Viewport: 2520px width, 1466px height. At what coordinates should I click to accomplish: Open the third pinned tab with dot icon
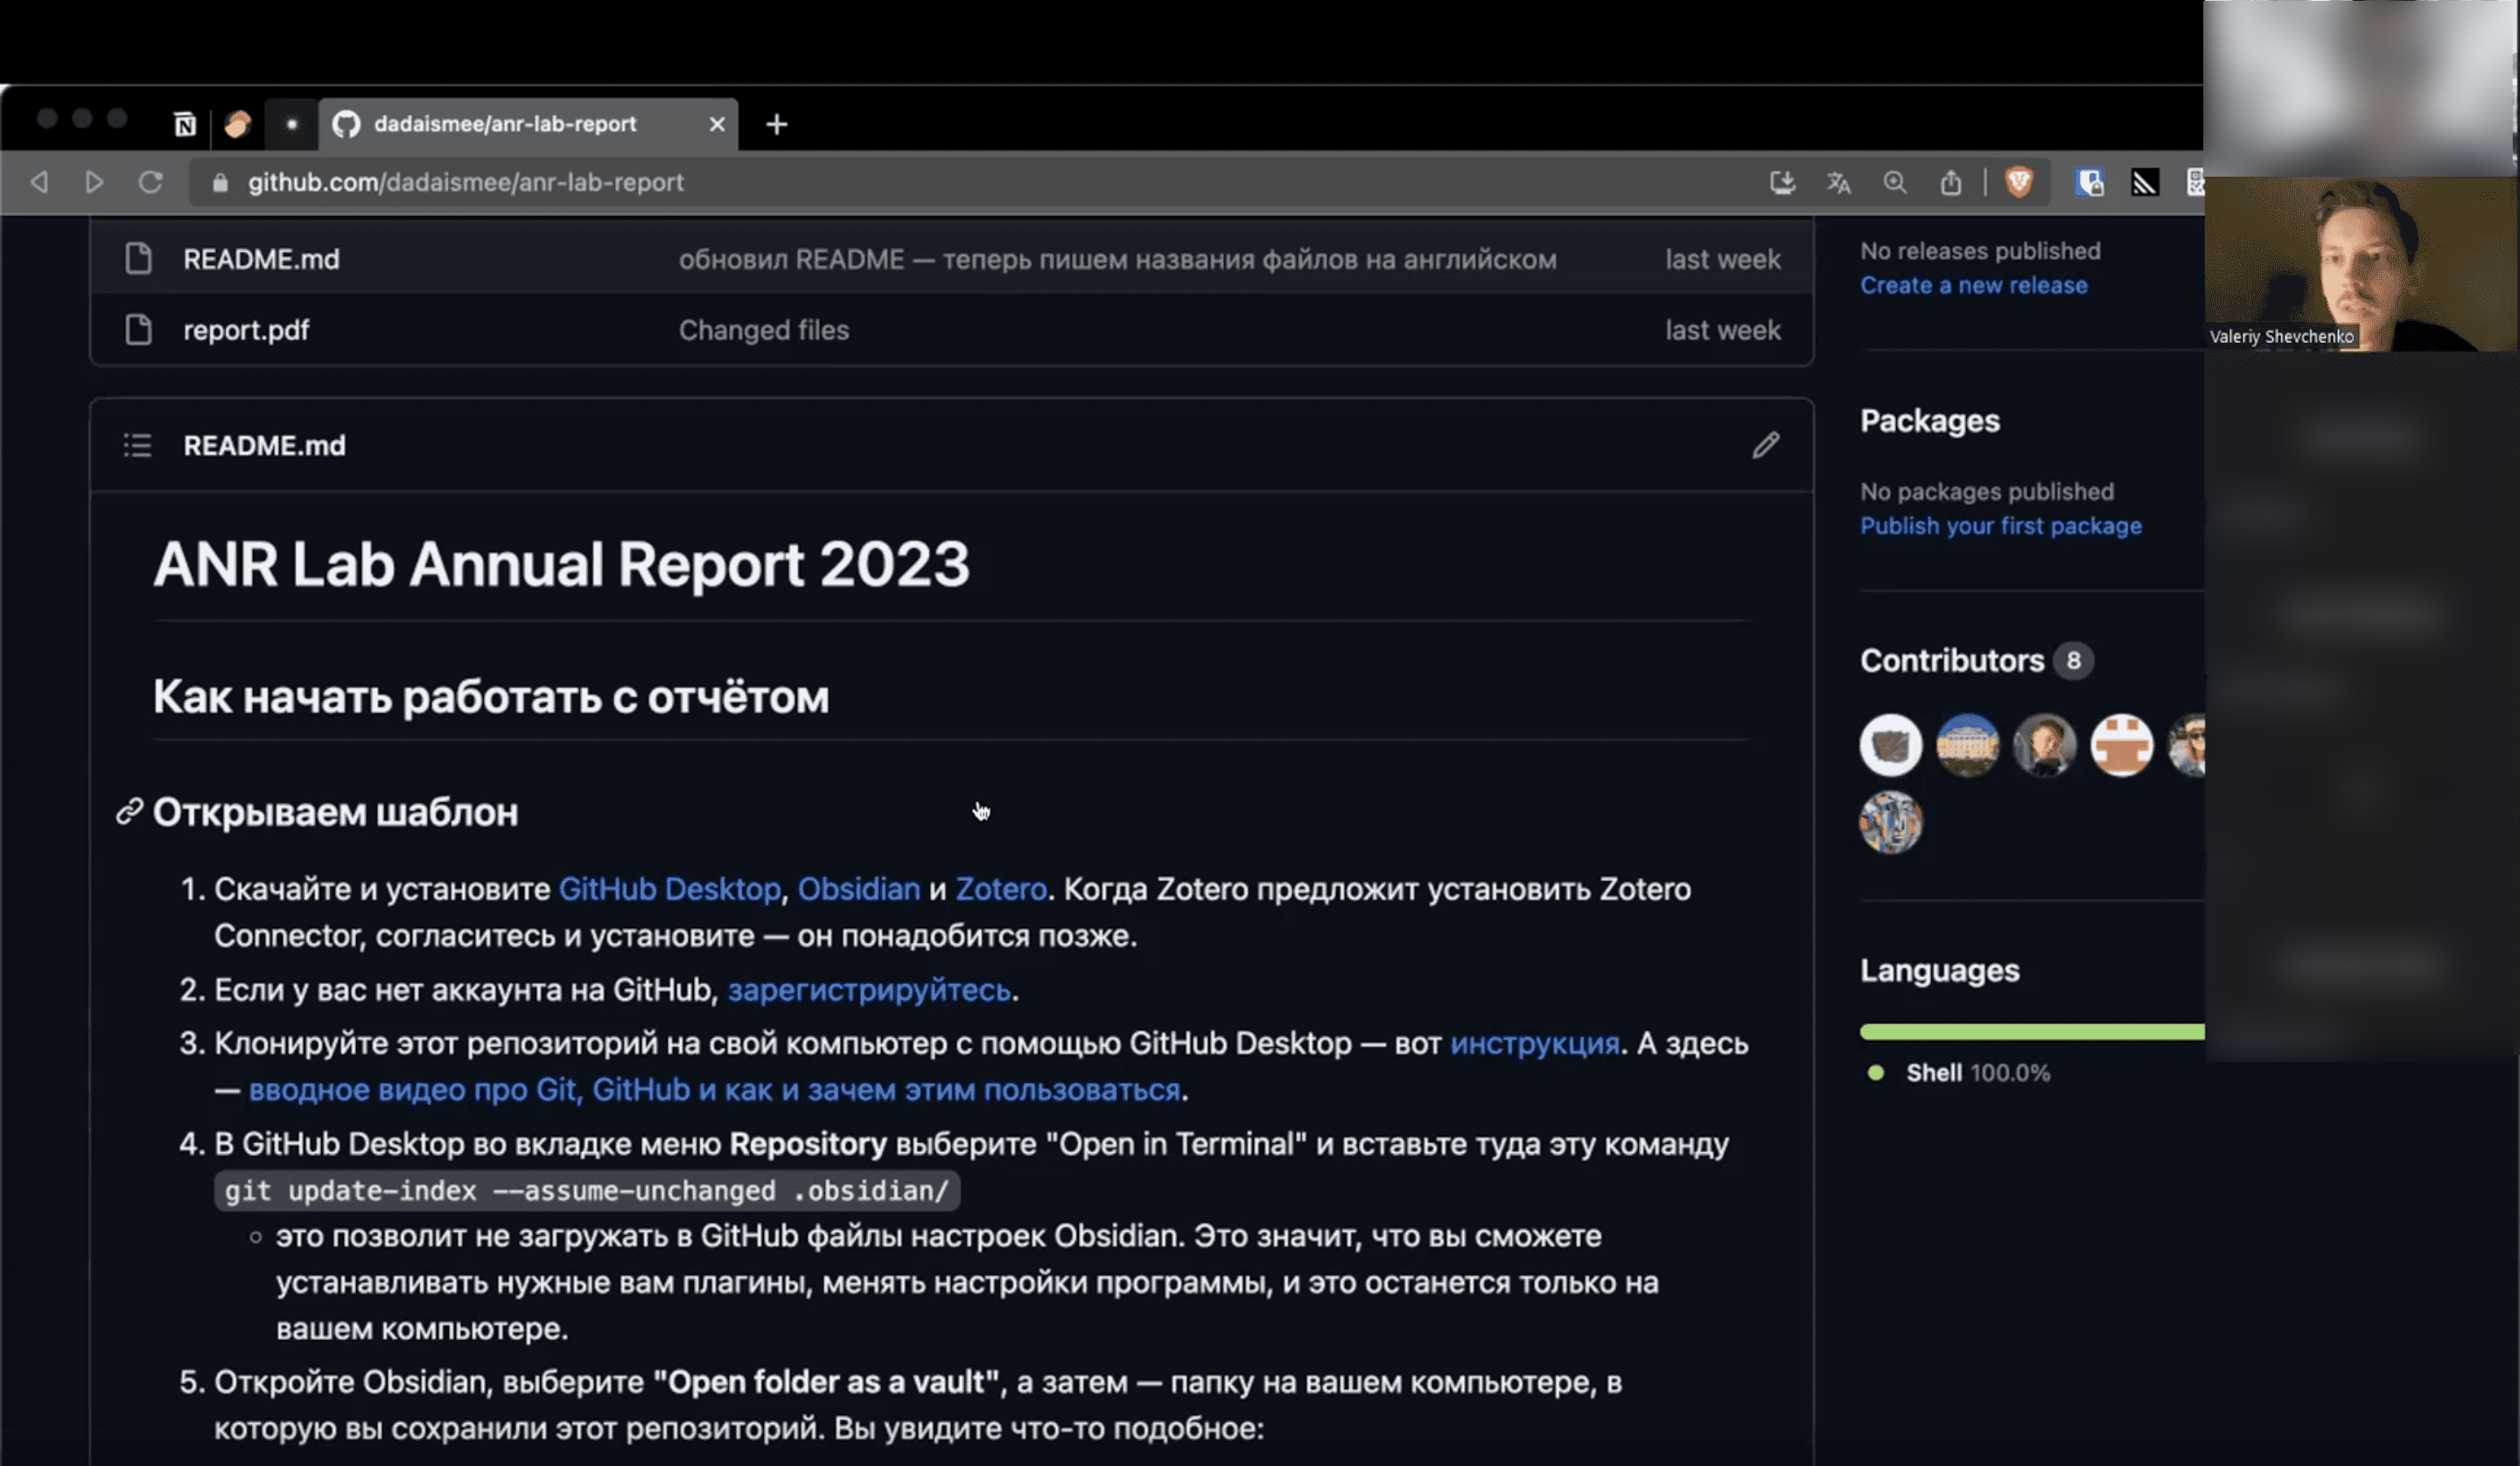coord(291,124)
